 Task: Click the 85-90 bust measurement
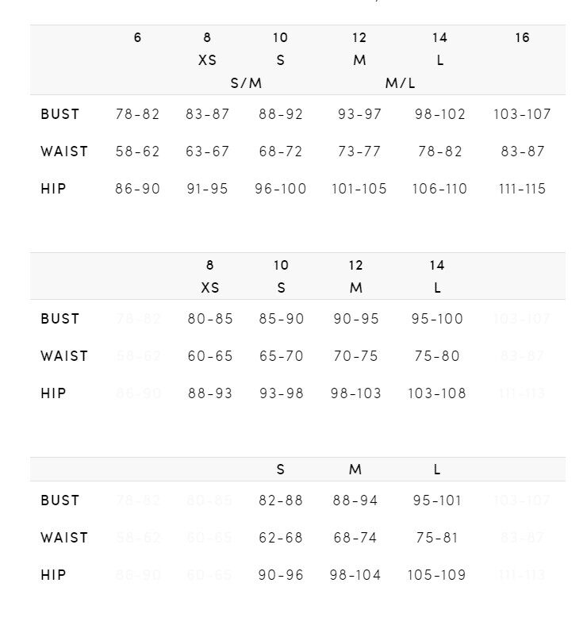[x=282, y=319]
